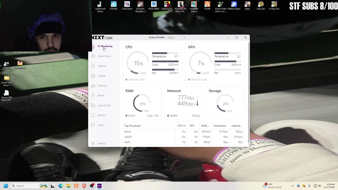Click the Monitor screen icon in the sidebar
This screenshot has height=190, width=338.
click(x=93, y=115)
